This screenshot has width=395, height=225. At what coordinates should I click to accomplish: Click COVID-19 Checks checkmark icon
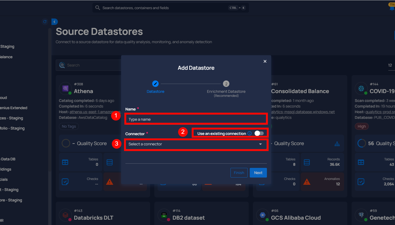(x=361, y=182)
